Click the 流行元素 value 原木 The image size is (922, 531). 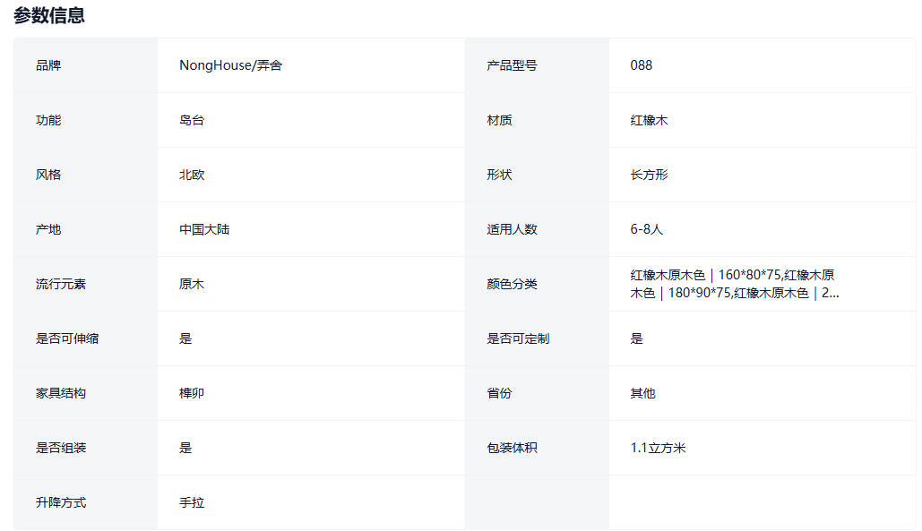coord(192,284)
